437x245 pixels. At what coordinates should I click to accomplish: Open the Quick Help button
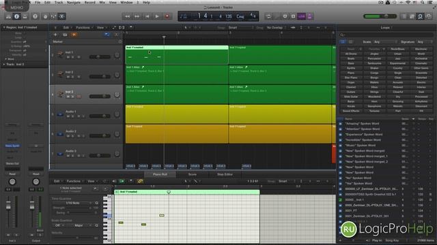(x=35, y=16)
